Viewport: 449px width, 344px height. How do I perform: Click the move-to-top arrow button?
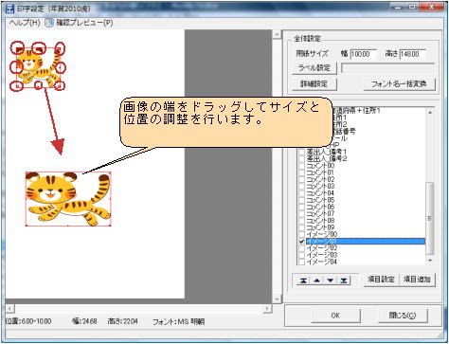tap(303, 281)
